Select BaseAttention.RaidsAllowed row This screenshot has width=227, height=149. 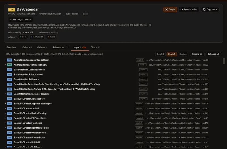[107, 74]
